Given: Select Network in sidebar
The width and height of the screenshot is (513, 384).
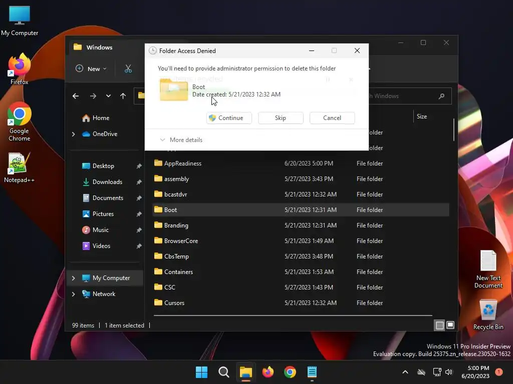Looking at the screenshot, I should pyautogui.click(x=99, y=294).
